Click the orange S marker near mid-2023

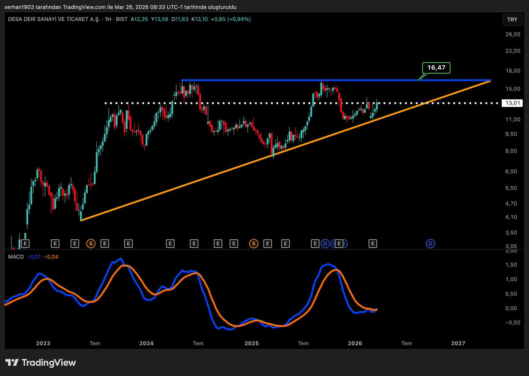coord(91,243)
